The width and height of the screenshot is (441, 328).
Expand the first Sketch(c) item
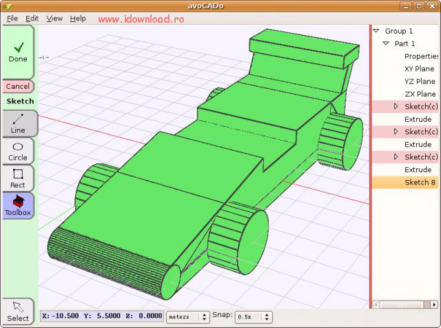[x=396, y=106]
